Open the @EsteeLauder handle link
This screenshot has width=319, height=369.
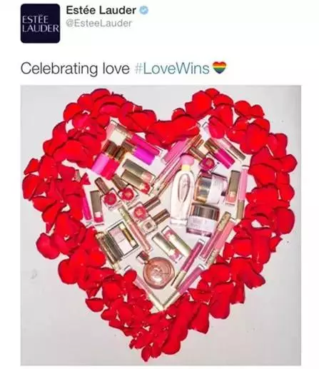click(x=98, y=24)
